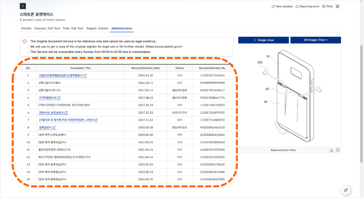Expand the representative drawing to fullscreen

[338, 150]
